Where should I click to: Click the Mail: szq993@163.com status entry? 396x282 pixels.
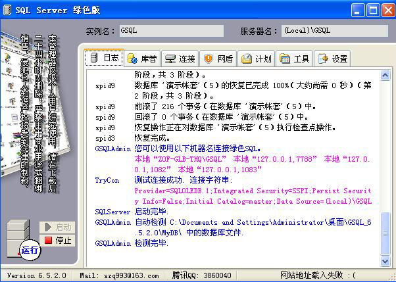pyautogui.click(x=119, y=275)
